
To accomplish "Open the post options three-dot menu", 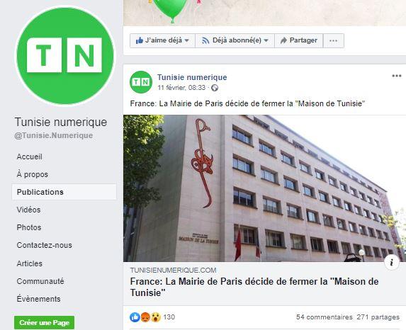I will (396, 76).
